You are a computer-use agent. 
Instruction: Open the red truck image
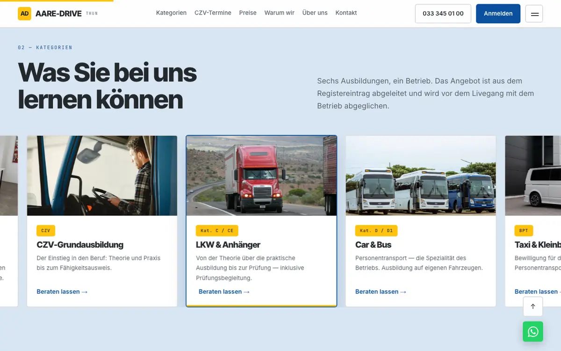(x=261, y=175)
